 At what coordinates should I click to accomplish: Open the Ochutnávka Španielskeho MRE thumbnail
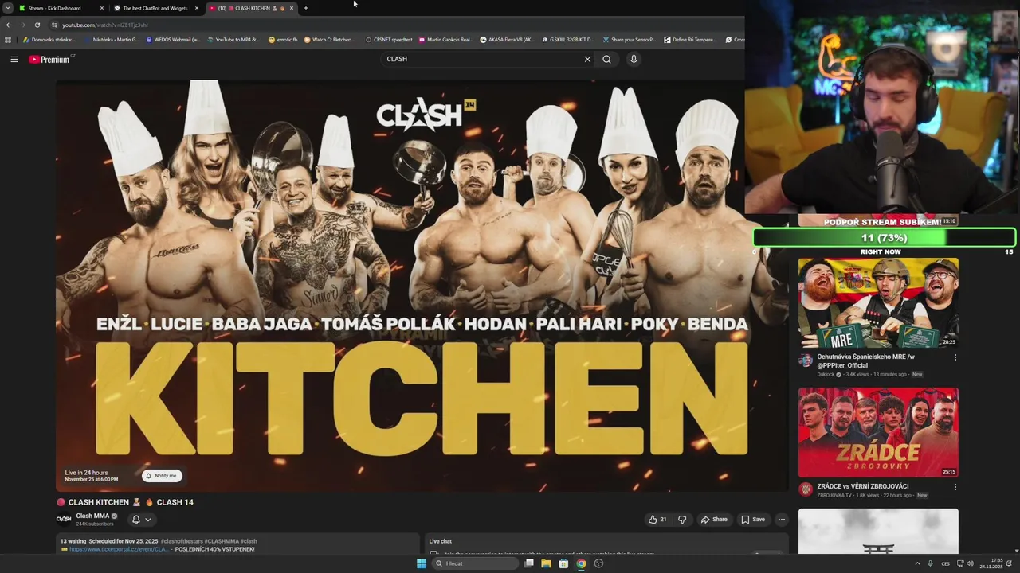[878, 302]
